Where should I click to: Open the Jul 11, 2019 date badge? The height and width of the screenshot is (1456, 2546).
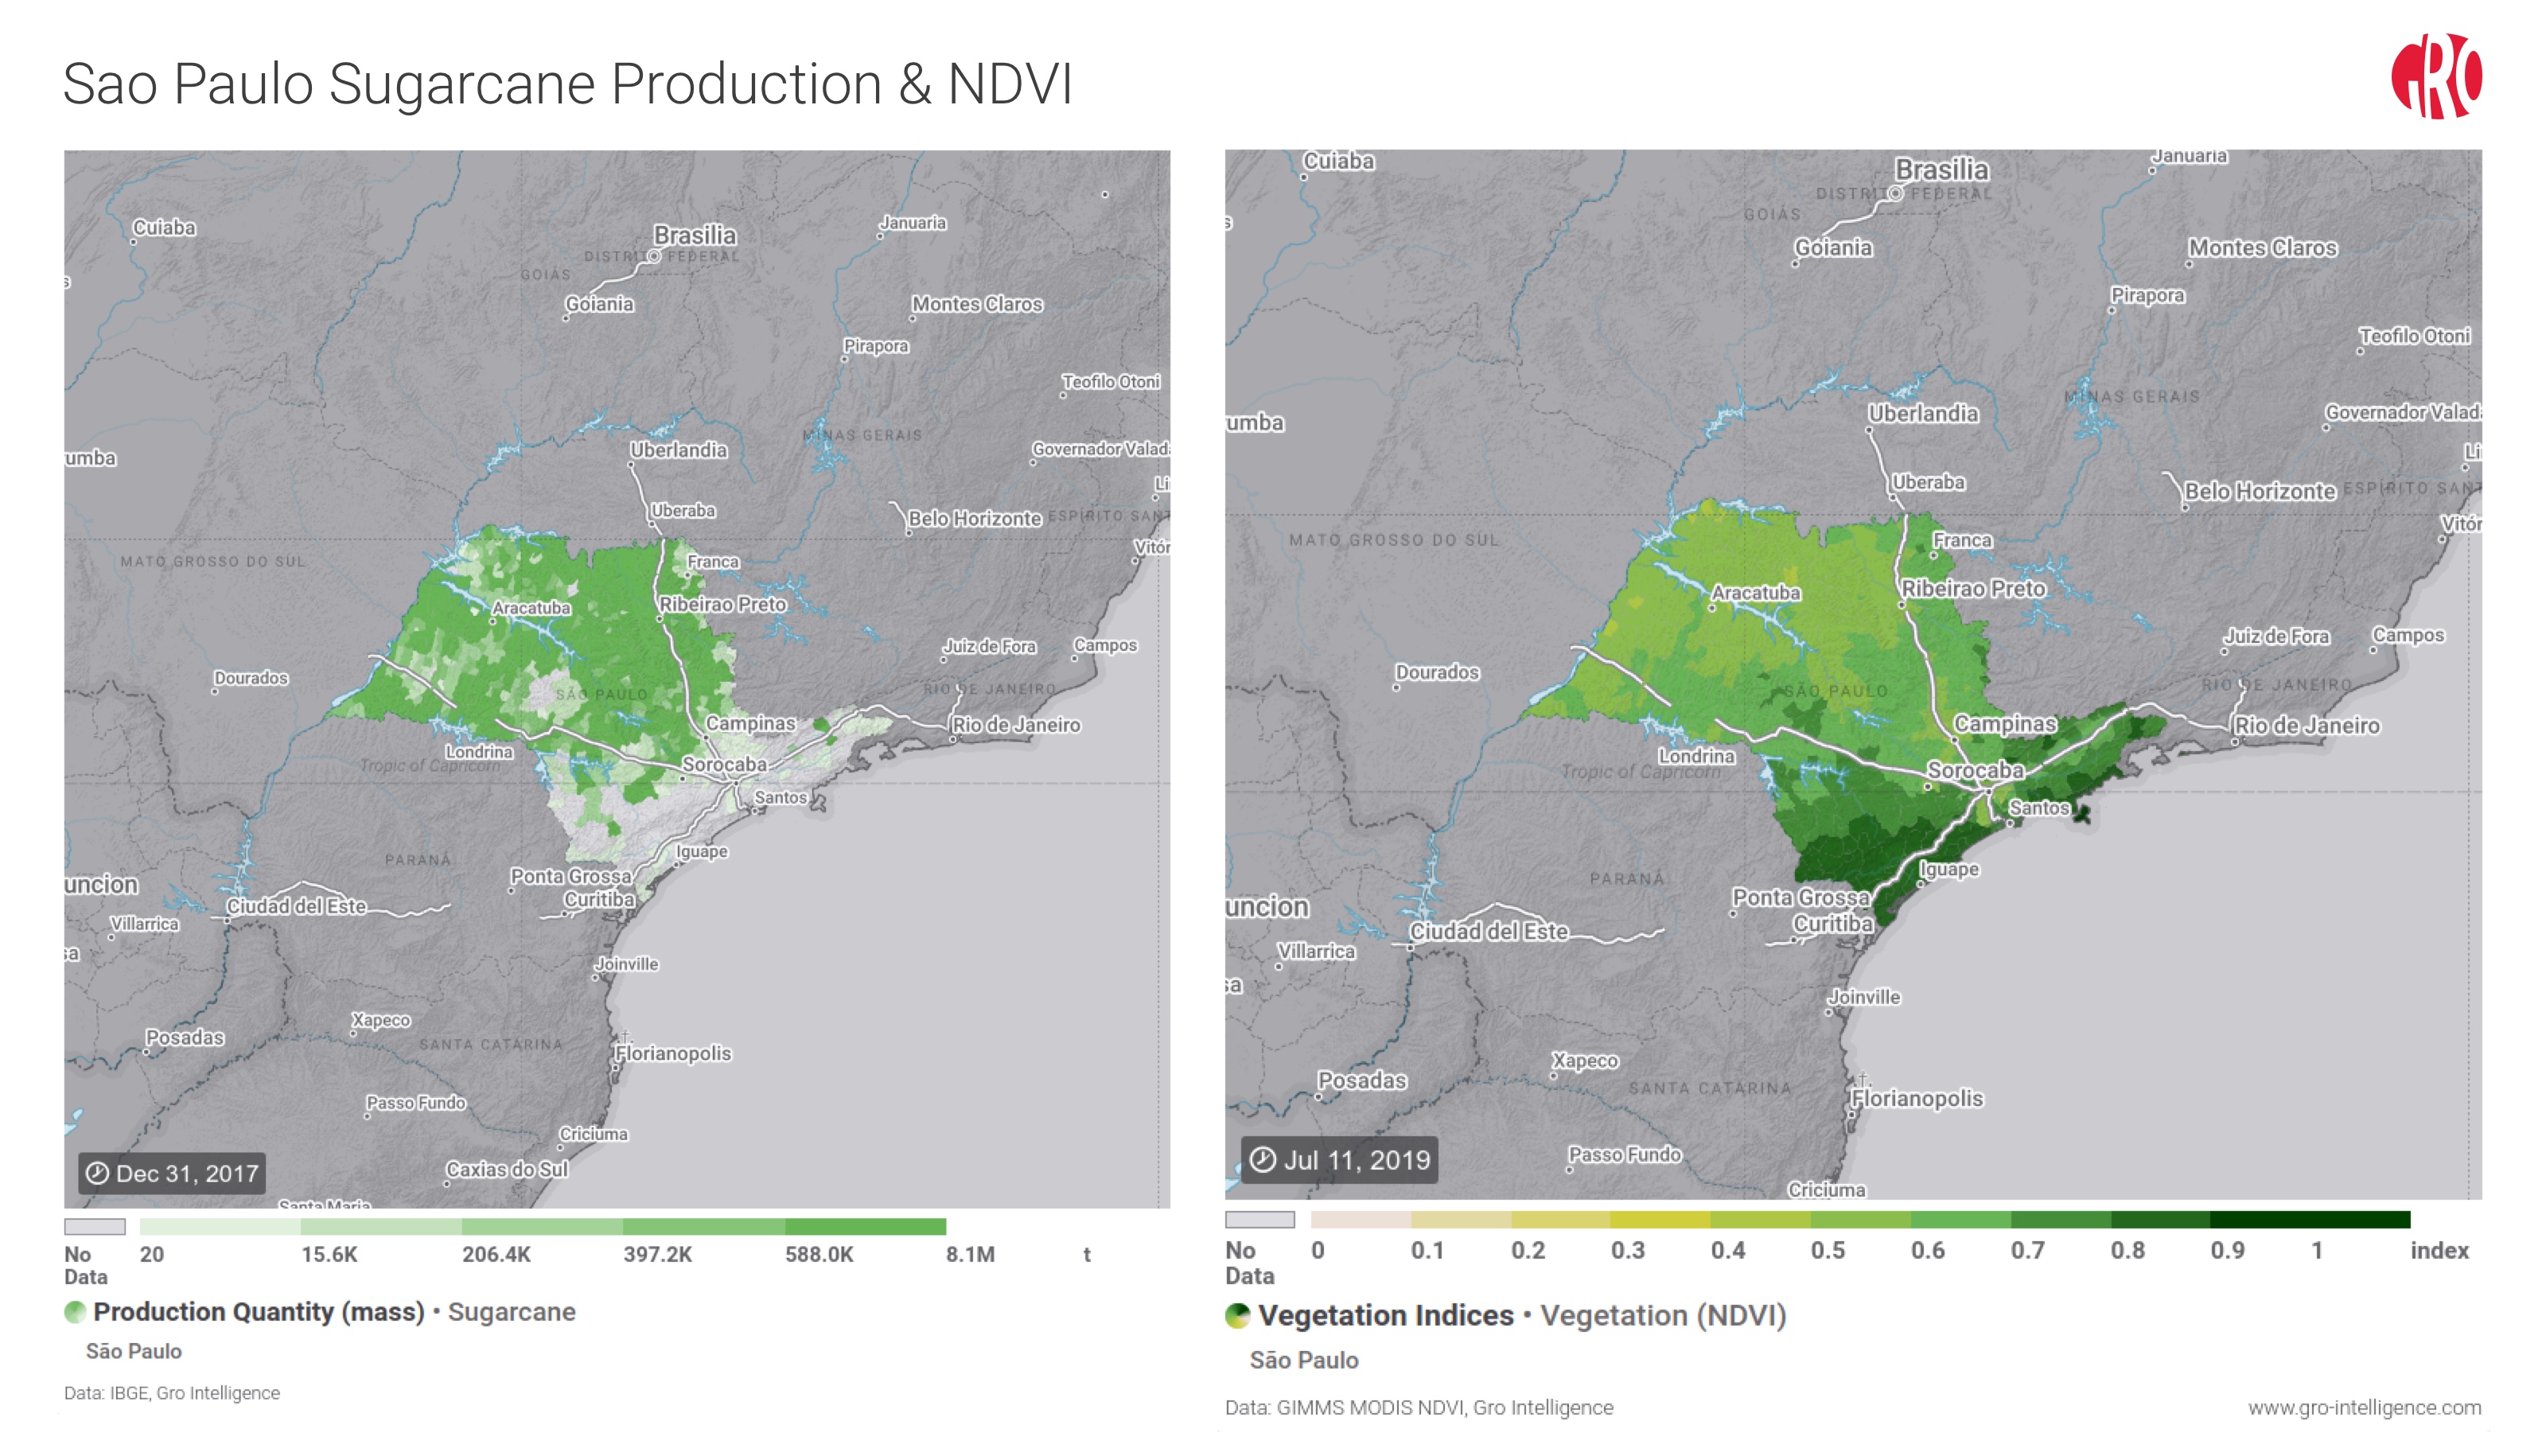click(x=1340, y=1160)
